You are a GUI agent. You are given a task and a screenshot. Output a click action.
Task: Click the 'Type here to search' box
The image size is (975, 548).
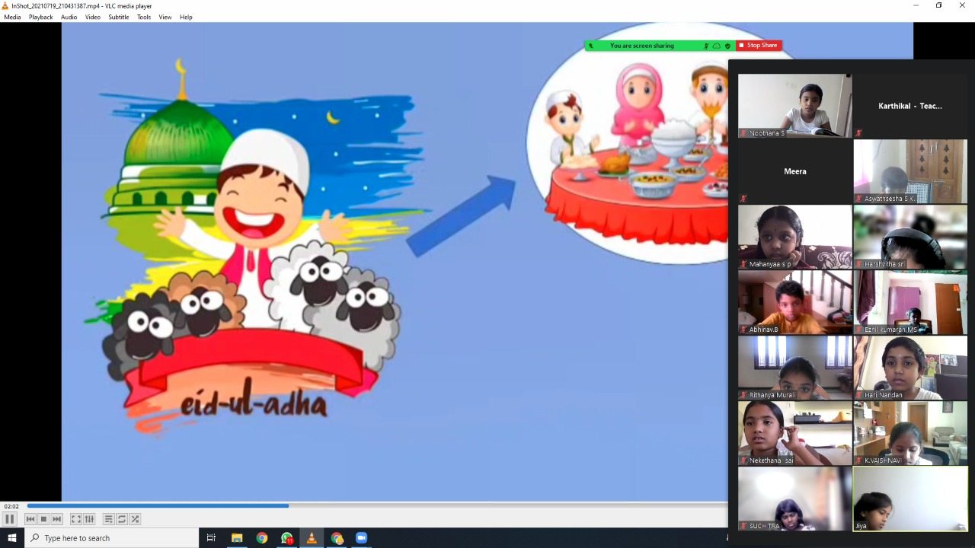pos(111,538)
